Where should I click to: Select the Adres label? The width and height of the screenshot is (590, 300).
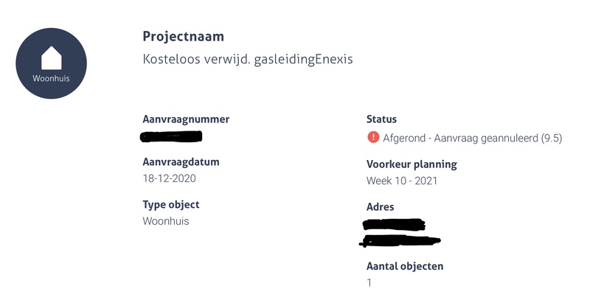pos(380,207)
